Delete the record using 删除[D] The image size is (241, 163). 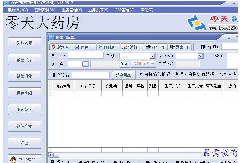108,47
